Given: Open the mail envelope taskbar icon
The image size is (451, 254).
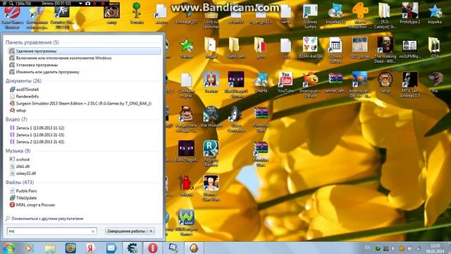Looking at the screenshot, I should [x=111, y=248].
